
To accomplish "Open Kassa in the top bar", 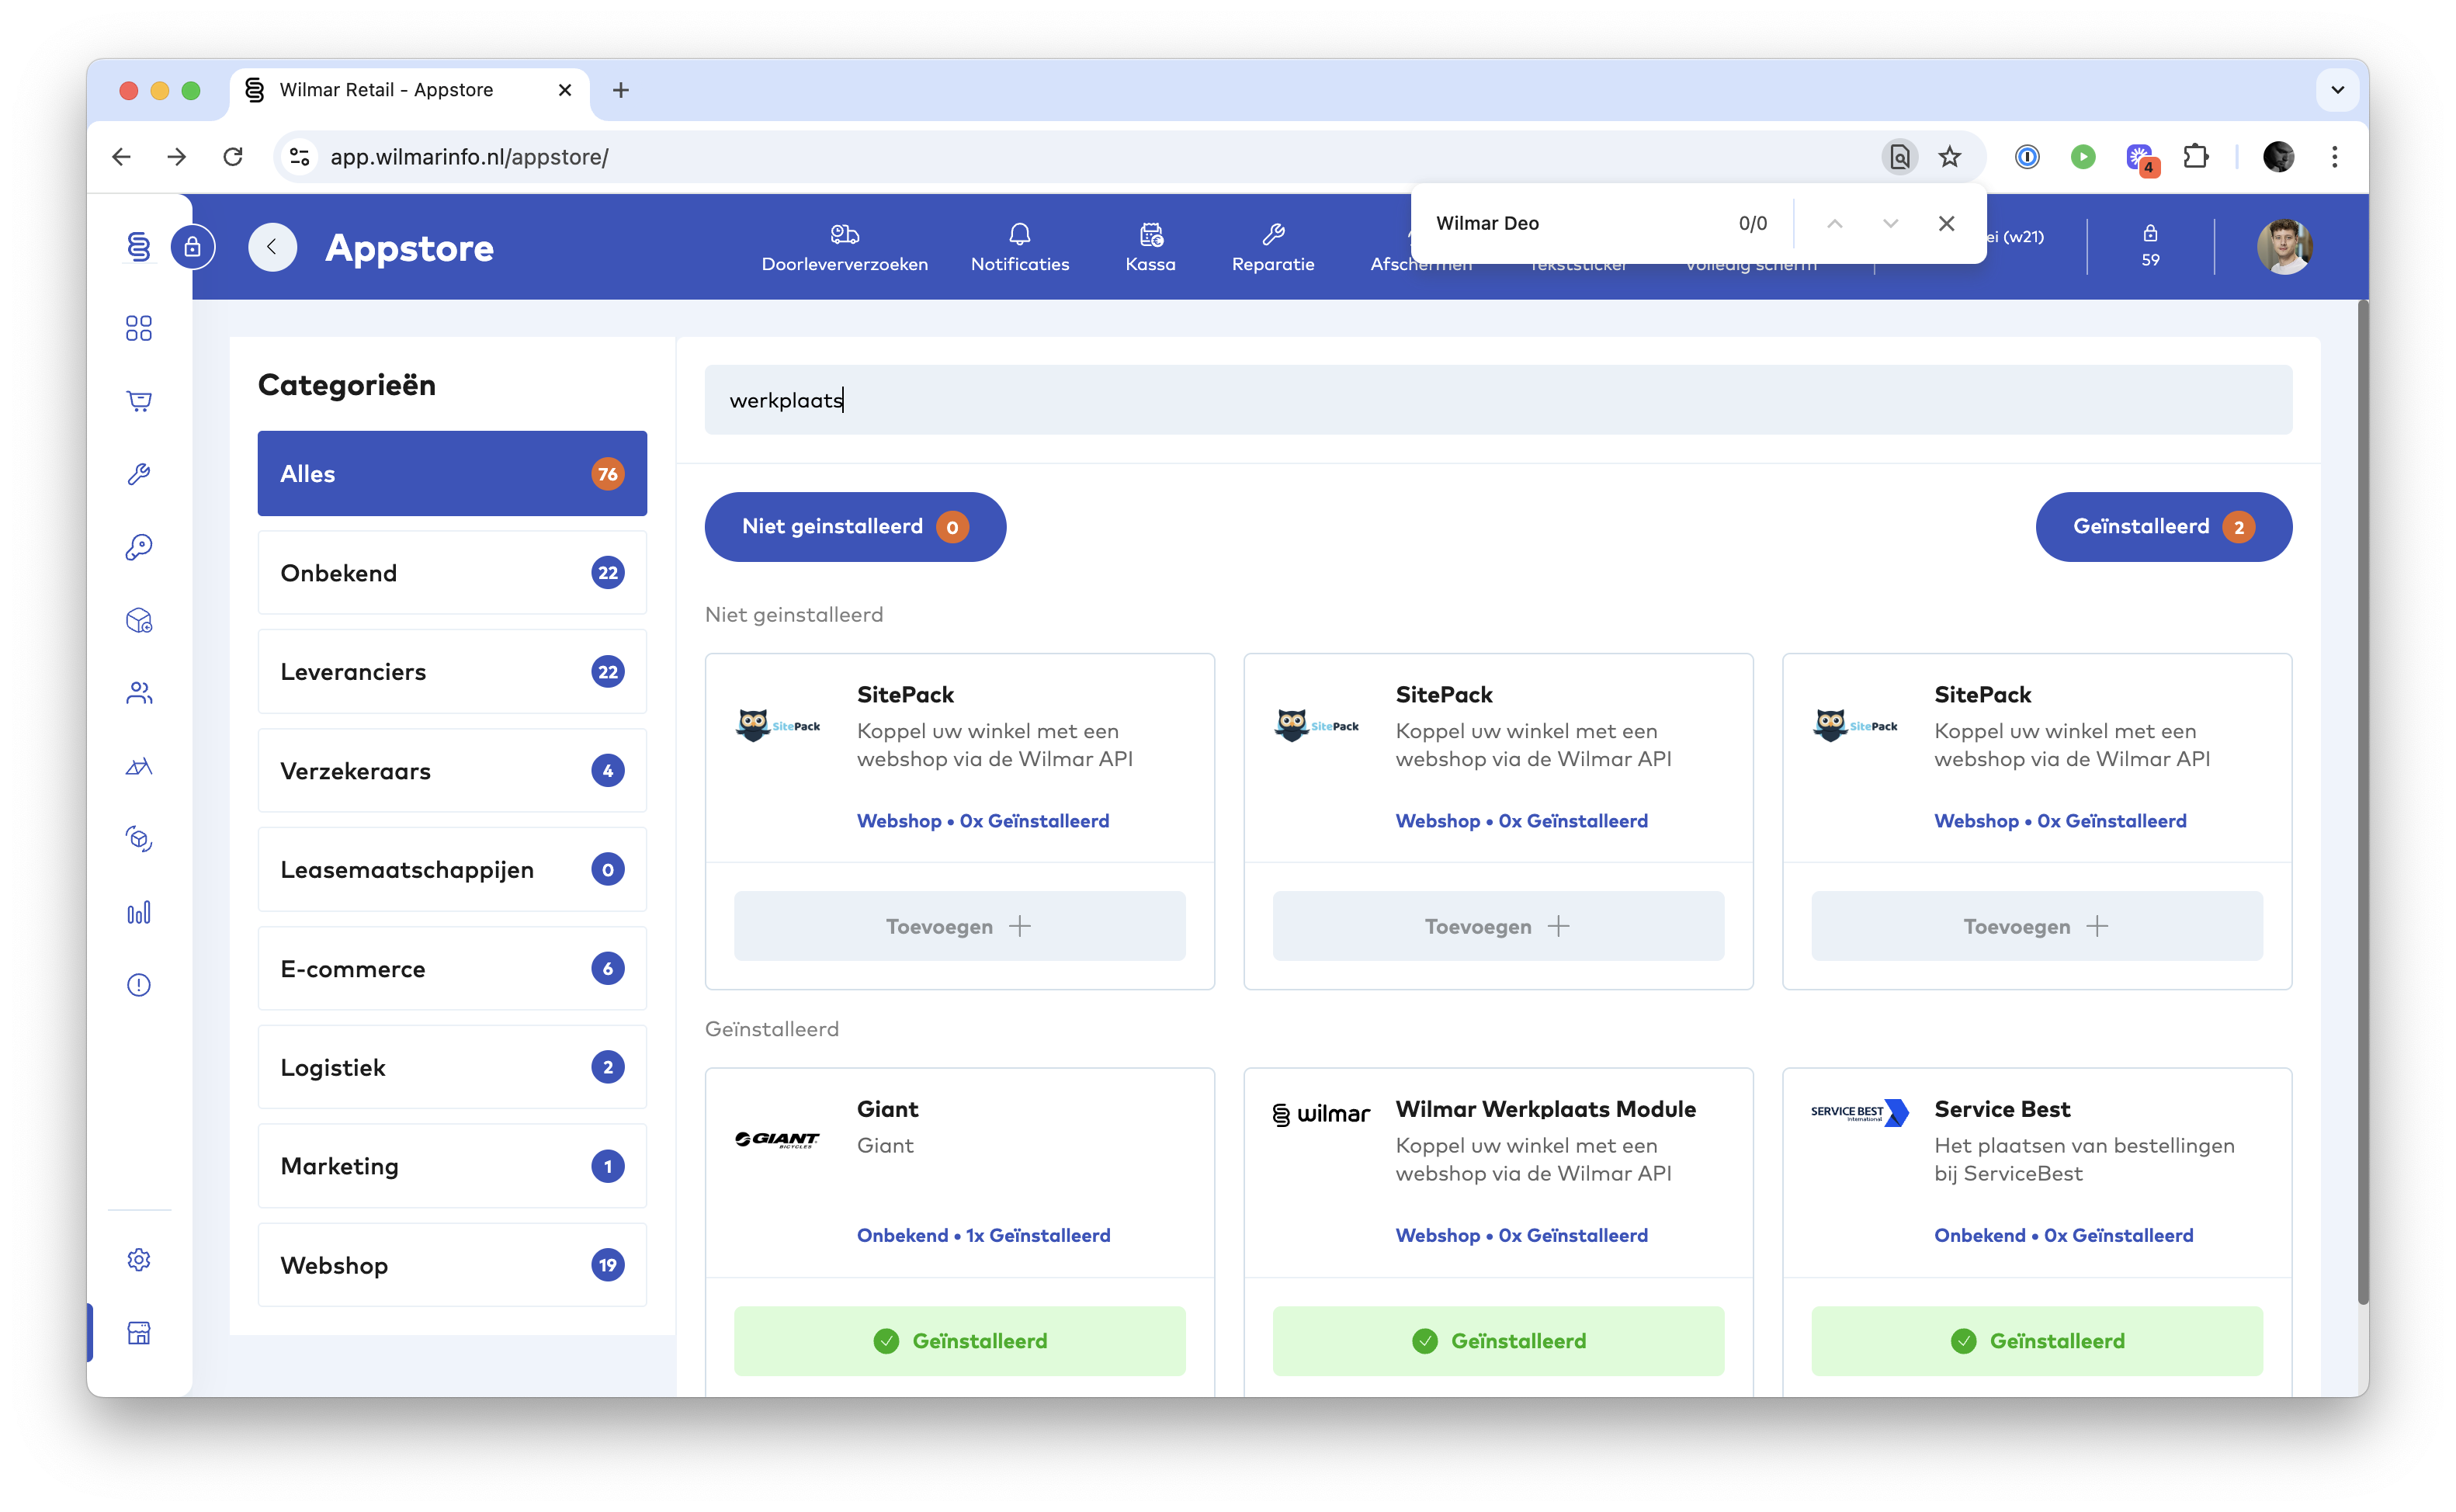I will (1150, 247).
